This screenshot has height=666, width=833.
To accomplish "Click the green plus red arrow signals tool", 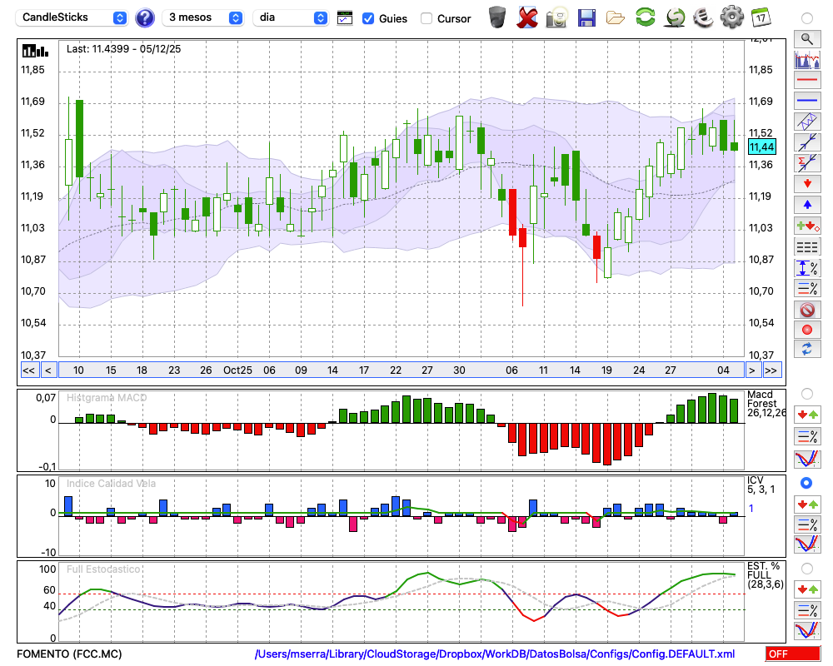I will [x=807, y=226].
